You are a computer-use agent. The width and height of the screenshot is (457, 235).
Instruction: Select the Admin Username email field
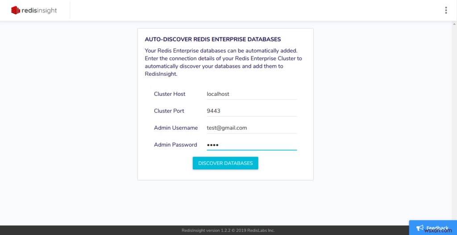pos(252,128)
